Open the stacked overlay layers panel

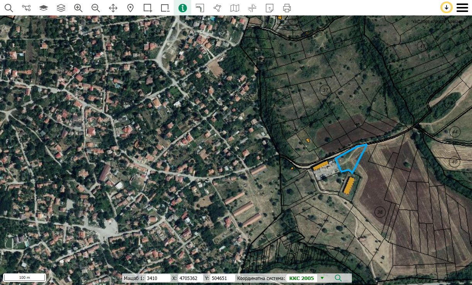(61, 8)
